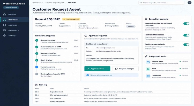Viewport: 194px width, 106px height.
Task: Click the Connected status for Support Inbox
Action: tap(184, 61)
